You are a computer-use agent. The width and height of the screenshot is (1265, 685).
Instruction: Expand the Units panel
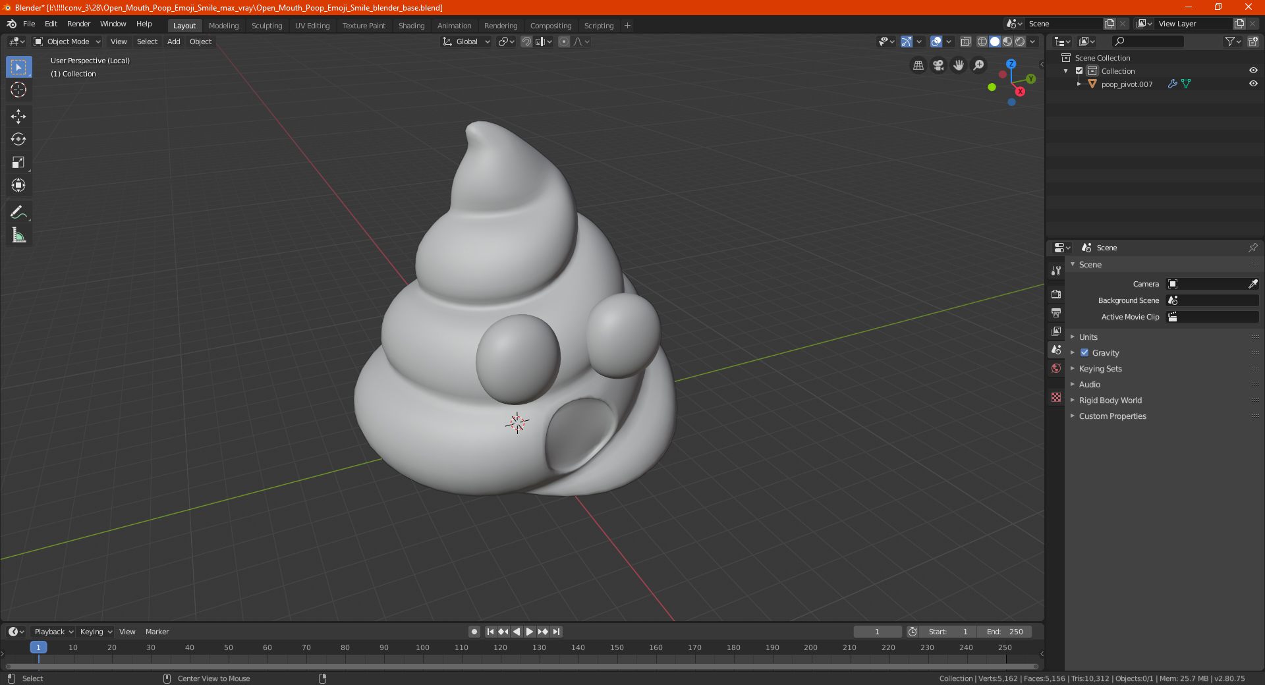click(x=1088, y=337)
